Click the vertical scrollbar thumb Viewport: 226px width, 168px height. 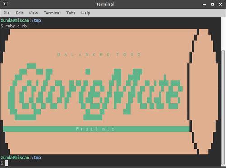tap(223, 108)
